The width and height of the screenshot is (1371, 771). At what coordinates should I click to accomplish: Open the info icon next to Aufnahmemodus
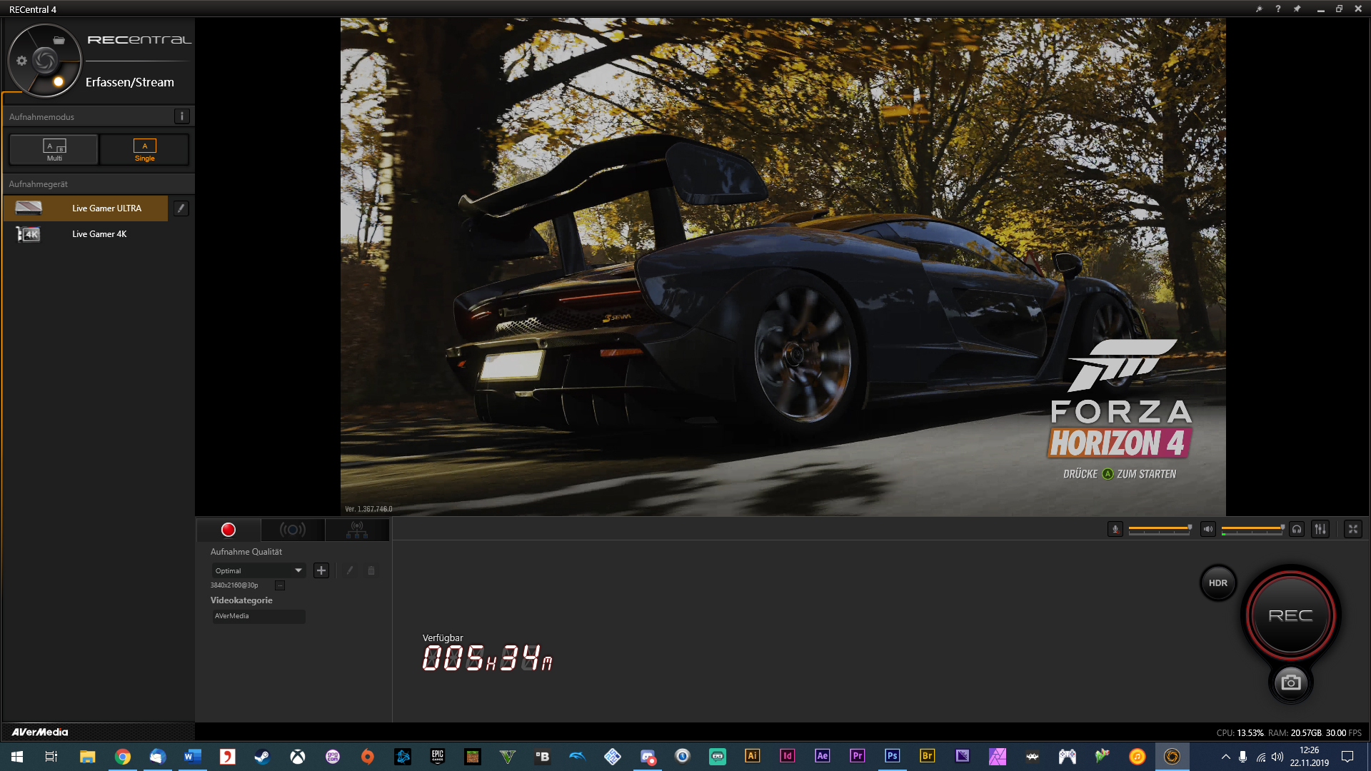coord(181,116)
